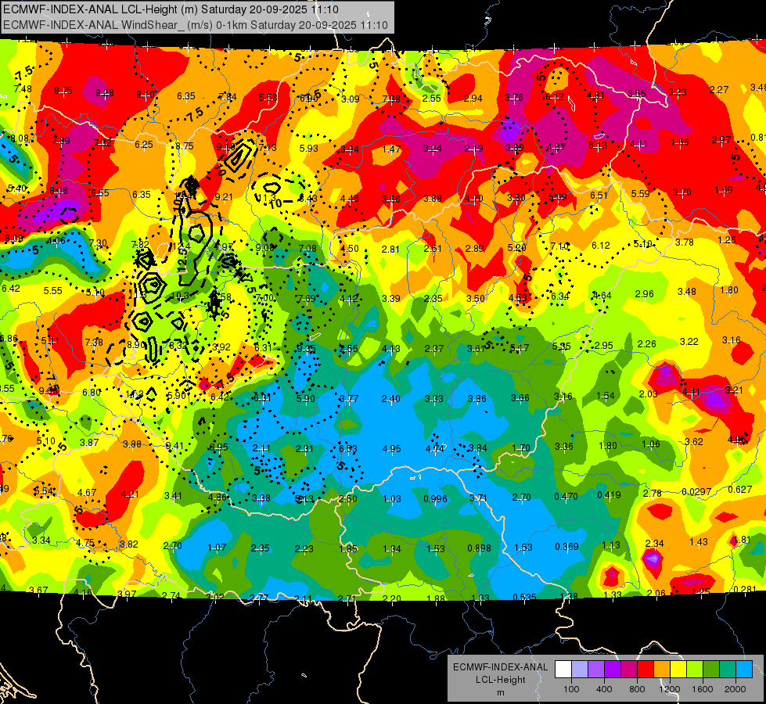Click the white legend swatch below 100

point(563,669)
